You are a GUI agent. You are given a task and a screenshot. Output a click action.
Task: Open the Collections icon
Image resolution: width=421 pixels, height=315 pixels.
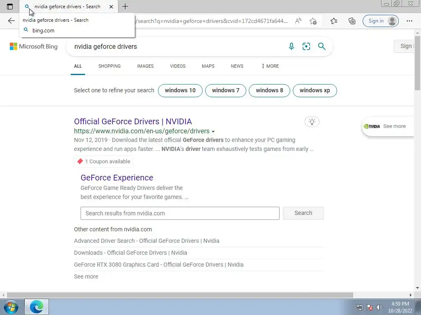point(352,21)
